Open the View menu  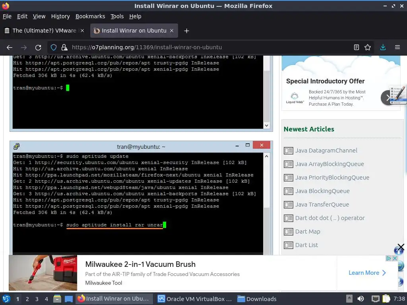coord(39,16)
